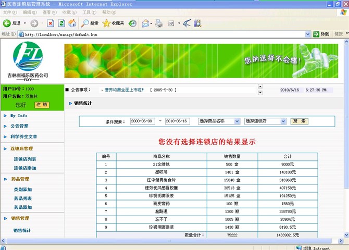349x250 pixels.
Task: Click the horizontal scrollbar right arrow
Action: (x=341, y=241)
